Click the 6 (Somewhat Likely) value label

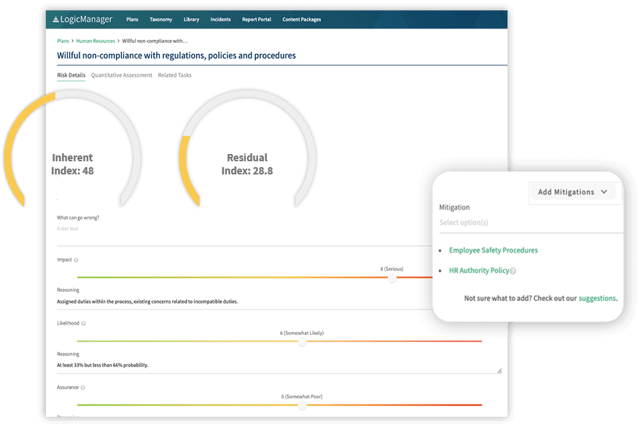tap(302, 333)
